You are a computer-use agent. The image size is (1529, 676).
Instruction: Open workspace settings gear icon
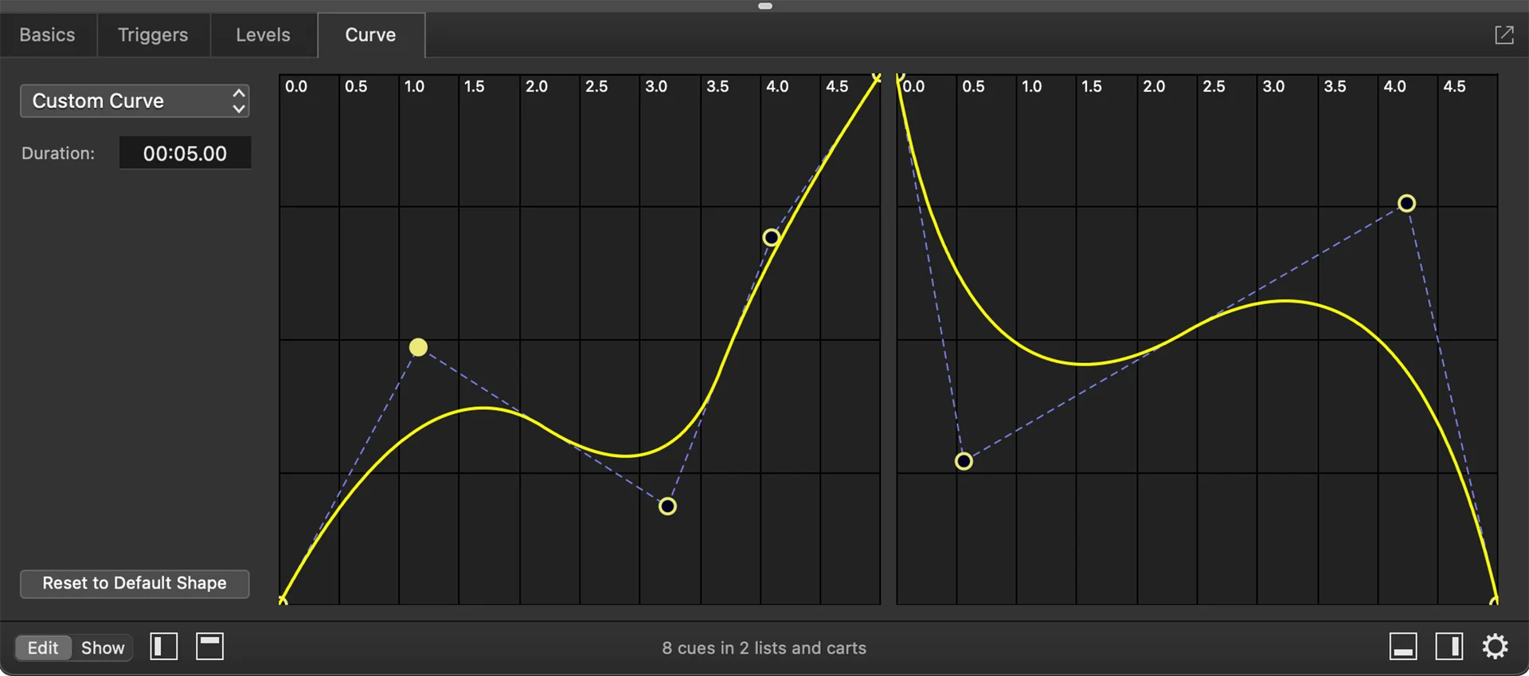pos(1495,647)
